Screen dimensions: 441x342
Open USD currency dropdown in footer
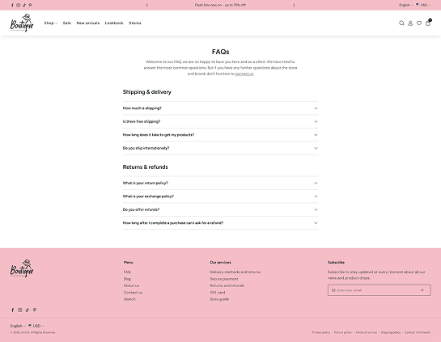[x=36, y=326]
